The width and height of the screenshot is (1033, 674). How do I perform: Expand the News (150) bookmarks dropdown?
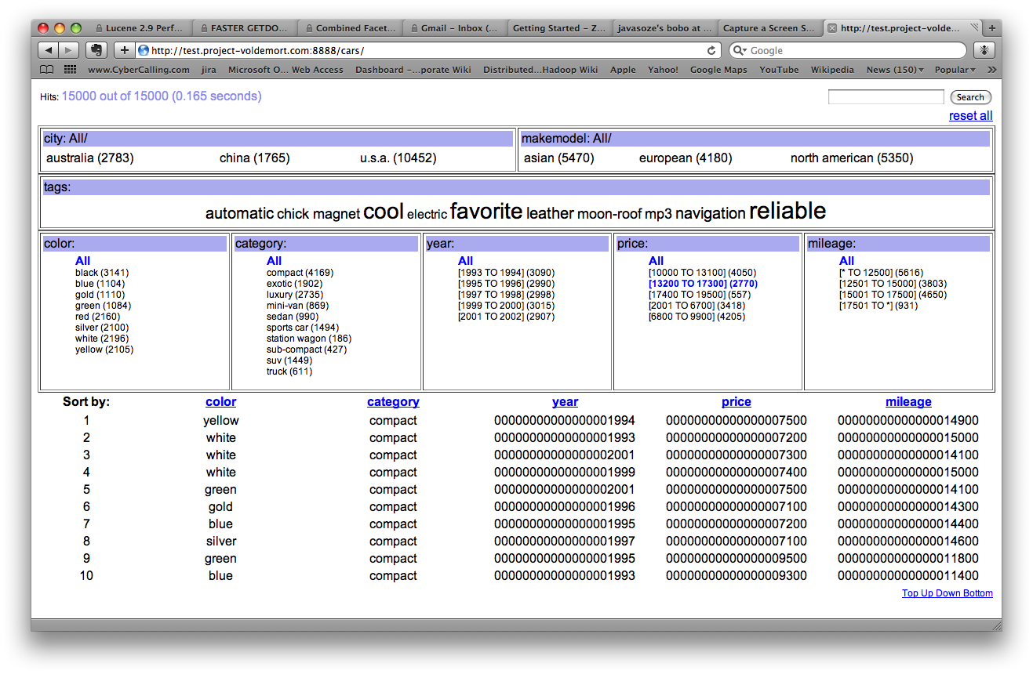[895, 70]
